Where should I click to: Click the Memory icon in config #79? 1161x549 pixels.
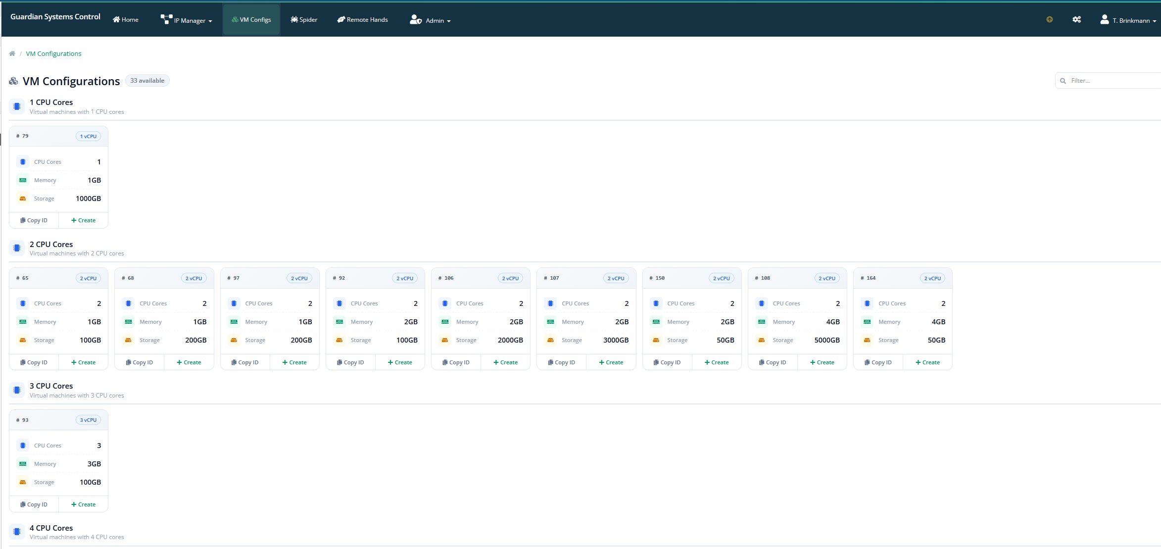(x=23, y=180)
